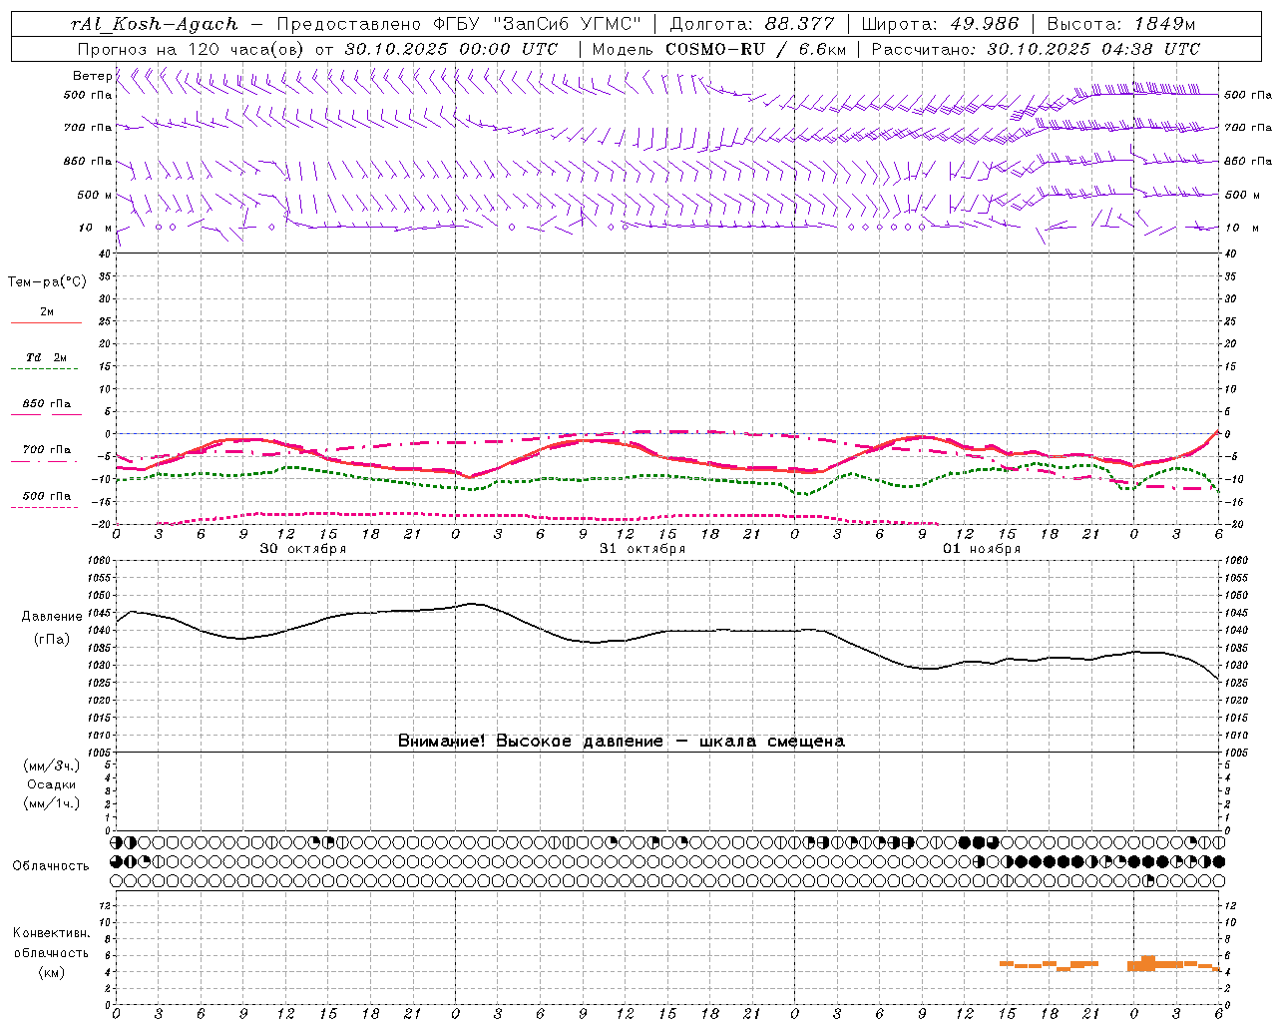Click the 10 м wind level label
Screen dimensions: 1277x1022
click(89, 228)
